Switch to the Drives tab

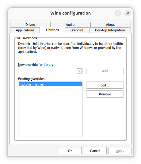[30, 25]
